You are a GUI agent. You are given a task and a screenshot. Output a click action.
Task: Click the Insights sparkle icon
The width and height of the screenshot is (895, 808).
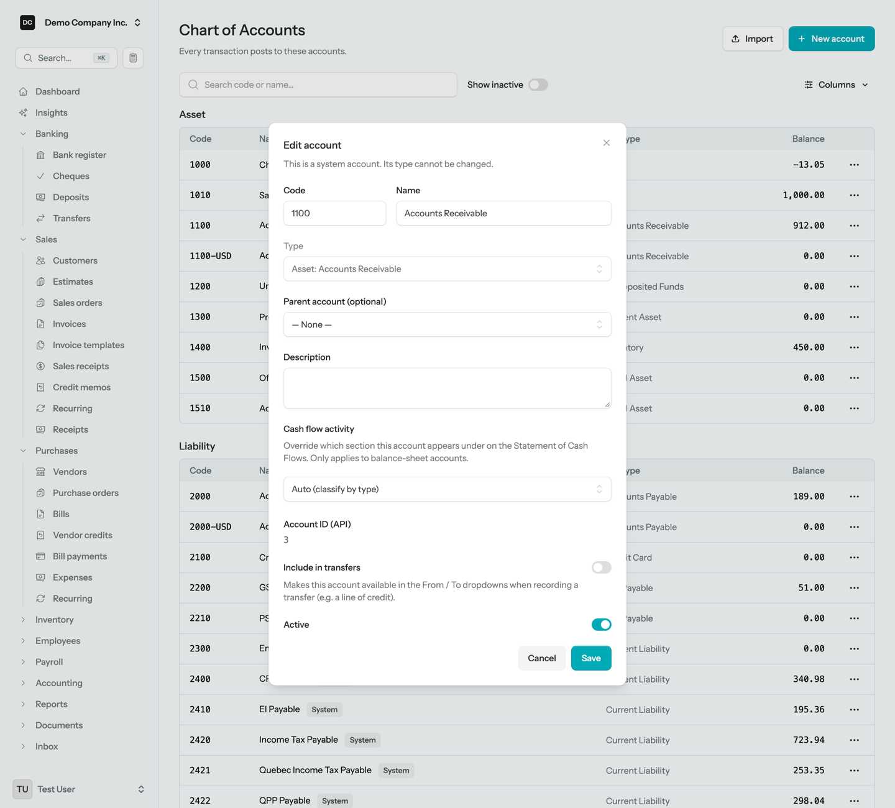tap(24, 112)
